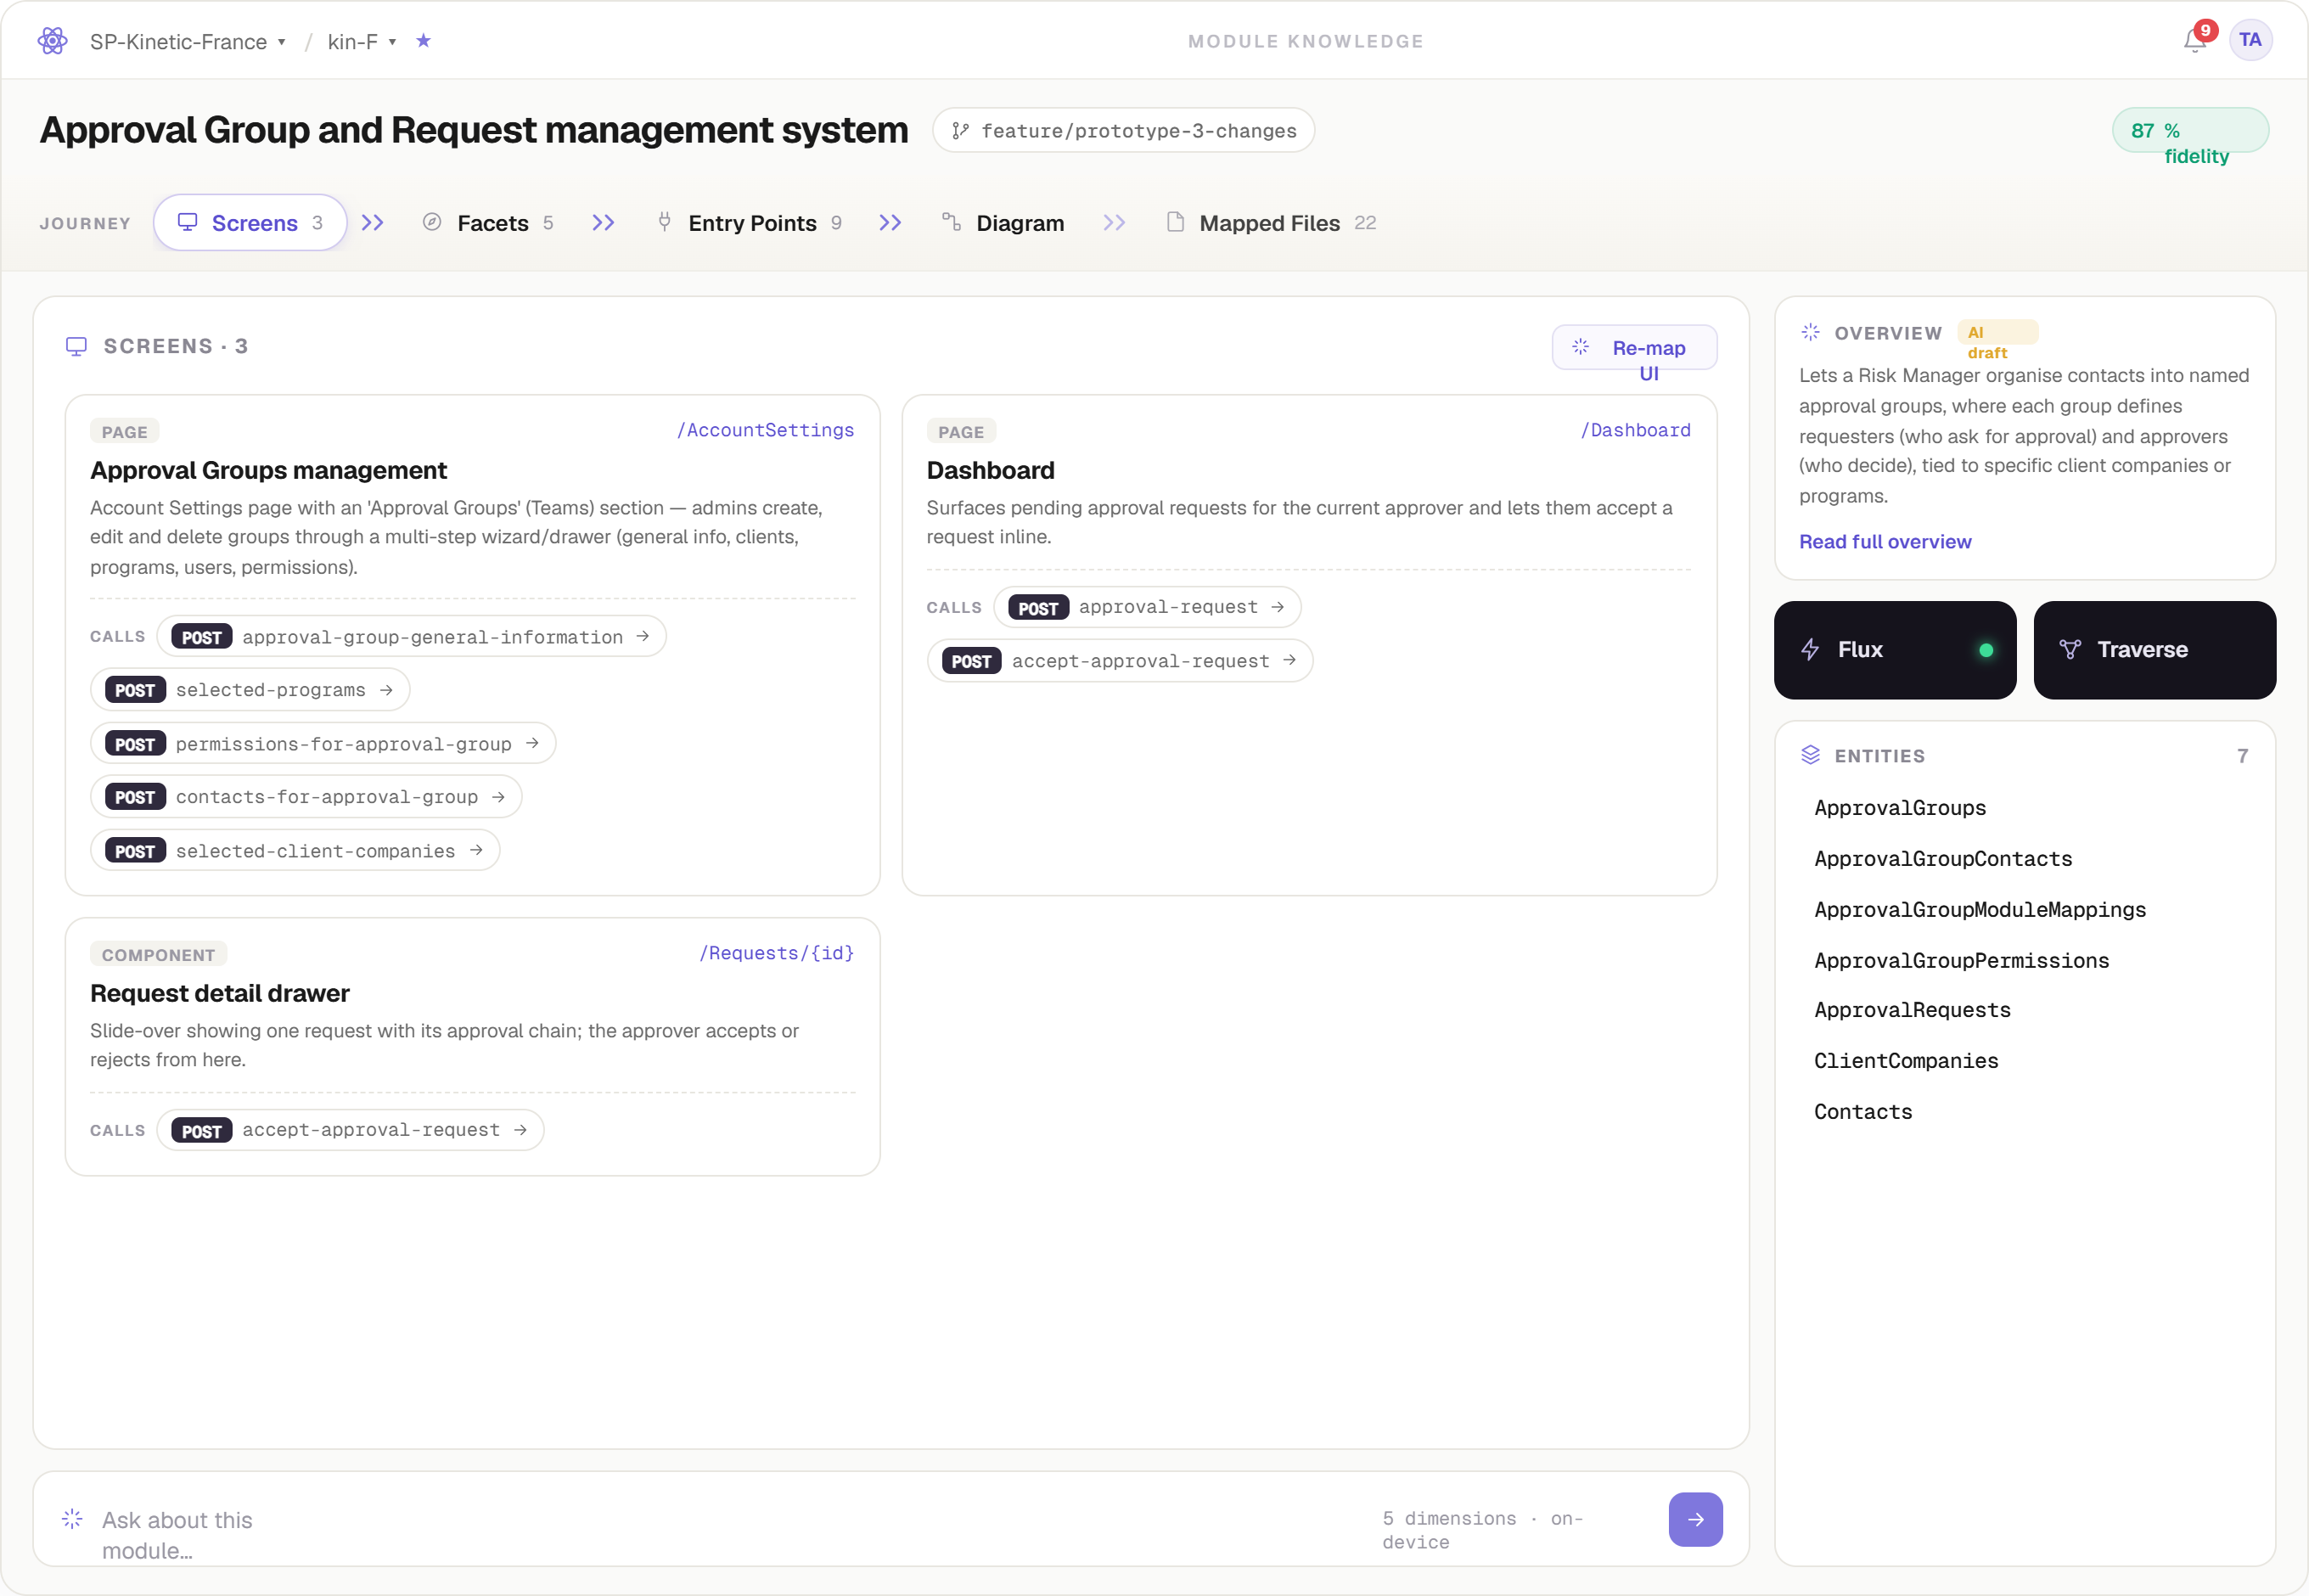The height and width of the screenshot is (1596, 2309).
Task: Select the ApprovalRequests entity
Action: pos(1912,1010)
